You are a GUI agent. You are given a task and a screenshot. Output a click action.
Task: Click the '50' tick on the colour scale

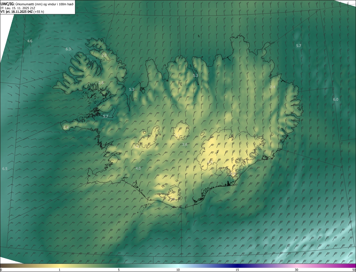[x=353, y=270]
